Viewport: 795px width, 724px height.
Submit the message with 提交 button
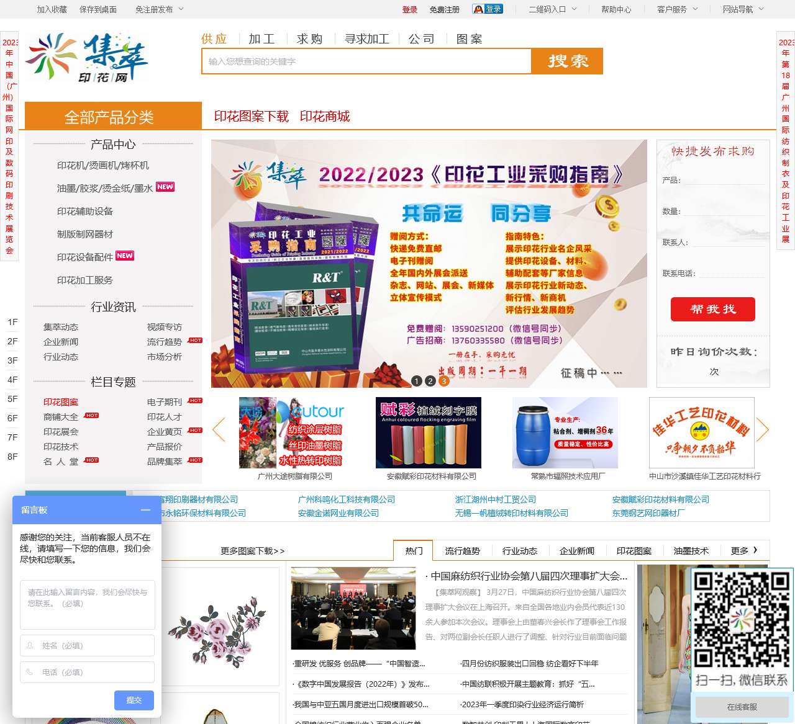[x=134, y=700]
